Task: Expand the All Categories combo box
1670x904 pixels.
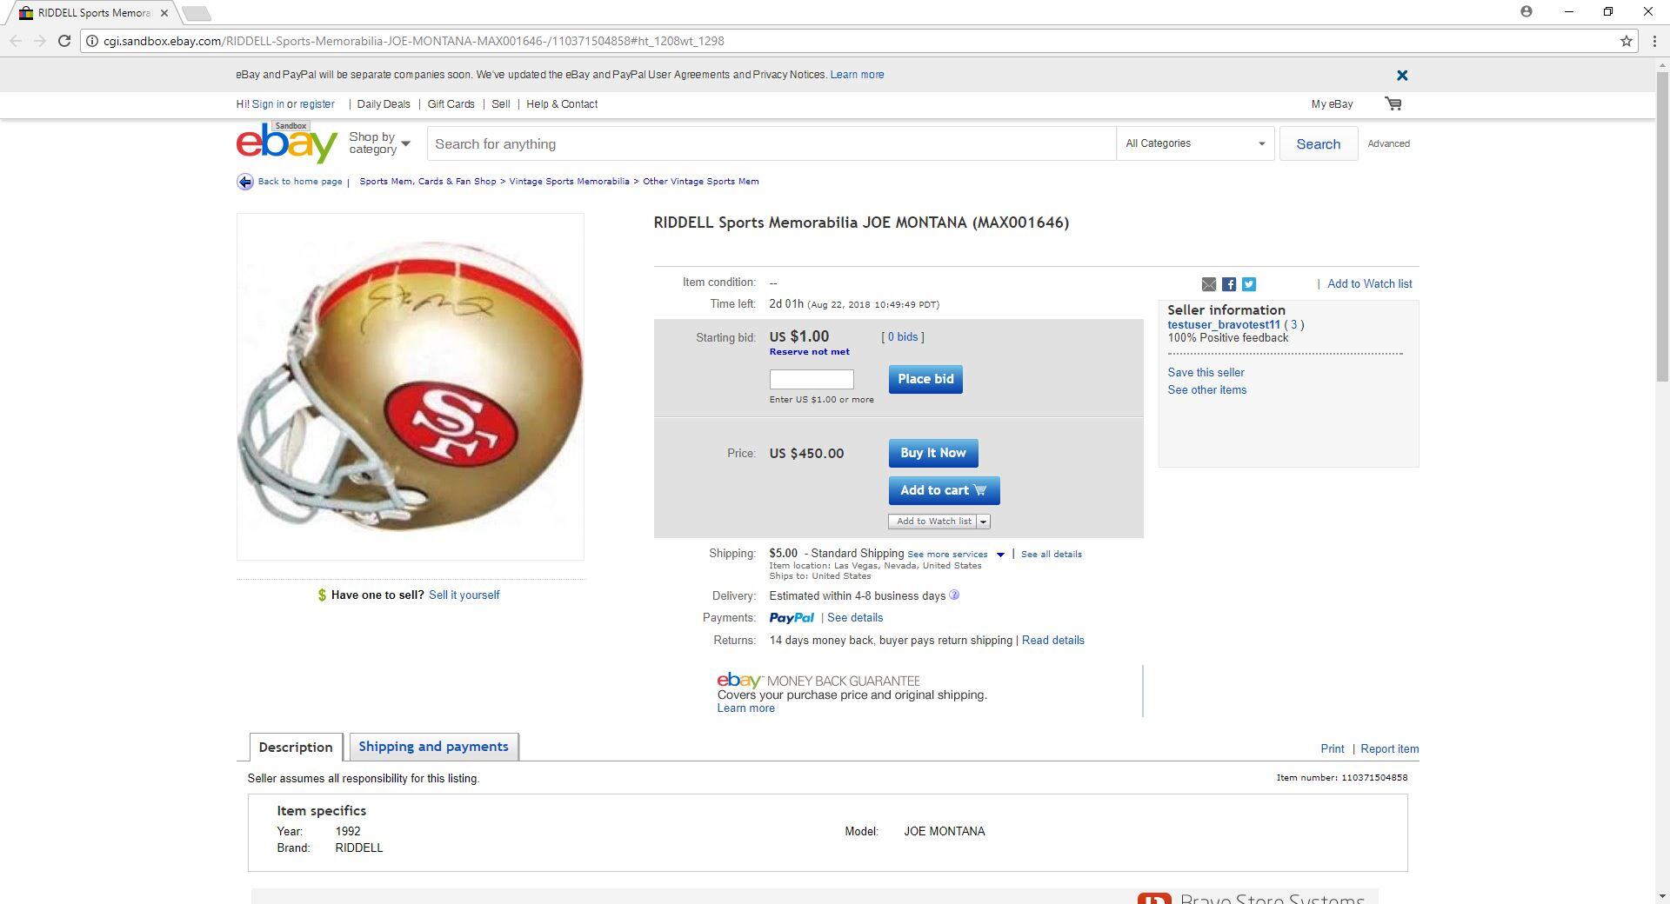Action: pyautogui.click(x=1195, y=143)
